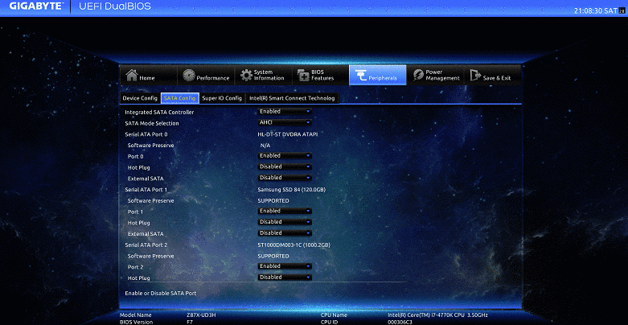Open the Port 1 Enabled dropdown
628x325 pixels.
click(285, 212)
